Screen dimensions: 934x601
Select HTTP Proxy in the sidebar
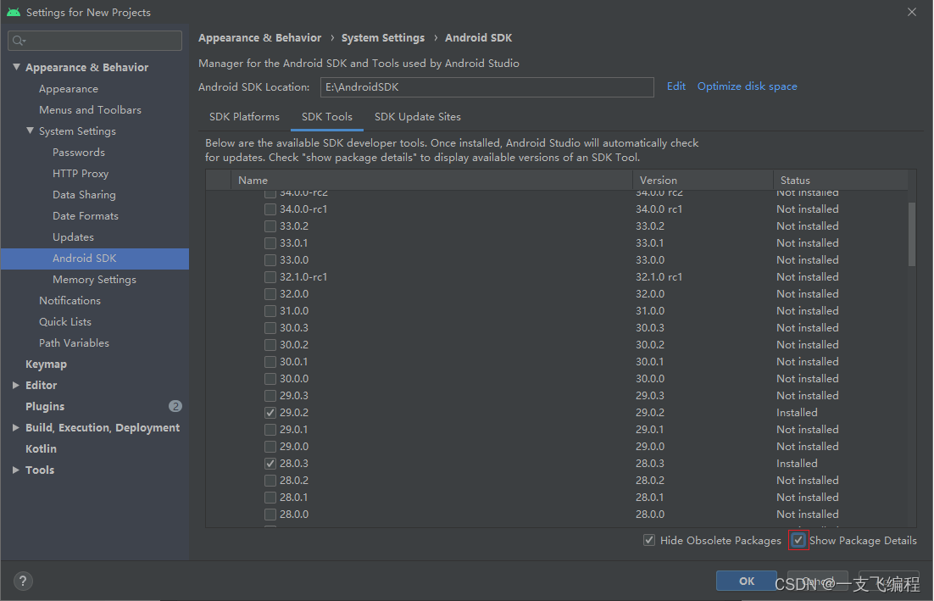click(81, 173)
